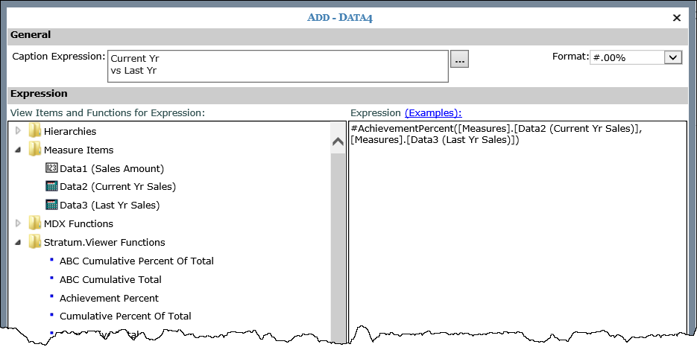Click the Data3 calculated measure icon

[x=51, y=205]
